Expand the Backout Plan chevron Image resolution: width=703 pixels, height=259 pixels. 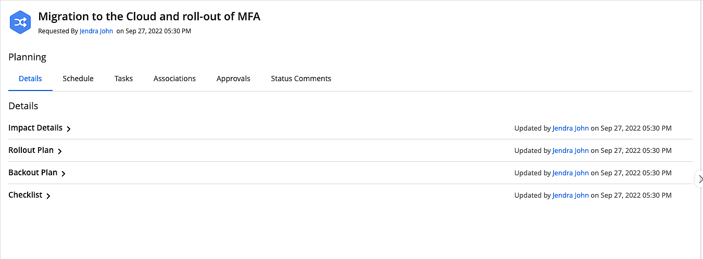click(x=64, y=174)
